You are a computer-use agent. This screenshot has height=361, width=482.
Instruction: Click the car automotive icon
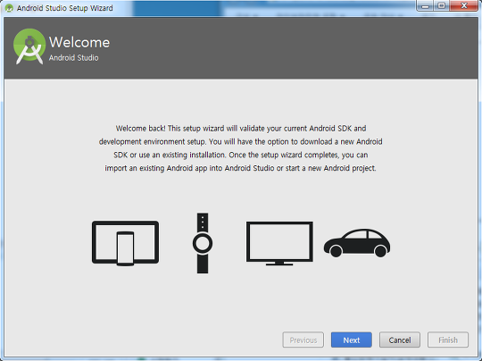click(357, 243)
